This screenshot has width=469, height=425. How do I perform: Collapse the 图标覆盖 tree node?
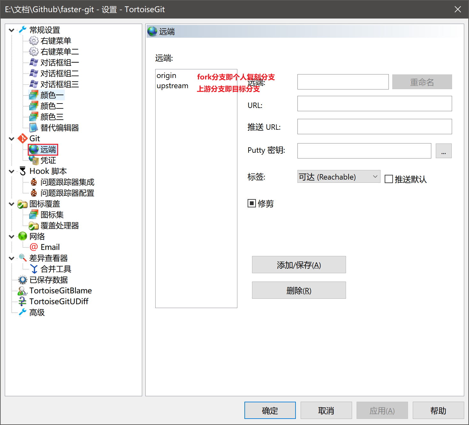(12, 204)
